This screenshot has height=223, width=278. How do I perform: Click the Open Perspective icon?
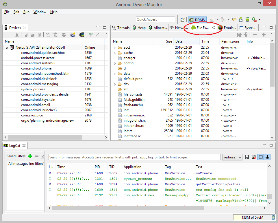tap(182, 19)
